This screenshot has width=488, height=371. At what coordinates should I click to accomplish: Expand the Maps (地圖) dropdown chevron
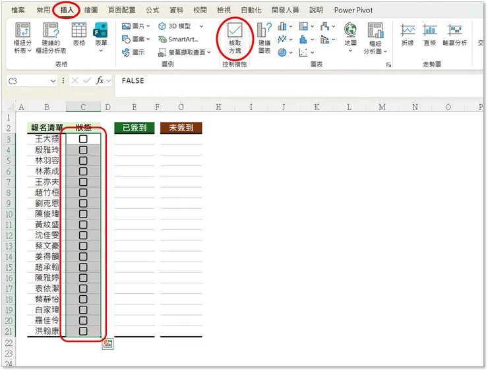coord(350,50)
